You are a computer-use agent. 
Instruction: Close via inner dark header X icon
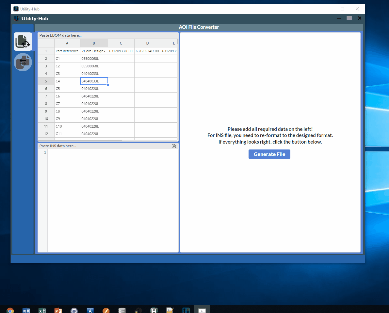click(x=360, y=18)
